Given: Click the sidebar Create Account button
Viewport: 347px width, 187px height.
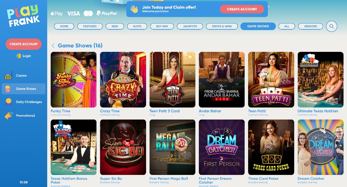Looking at the screenshot, I should [24, 44].
